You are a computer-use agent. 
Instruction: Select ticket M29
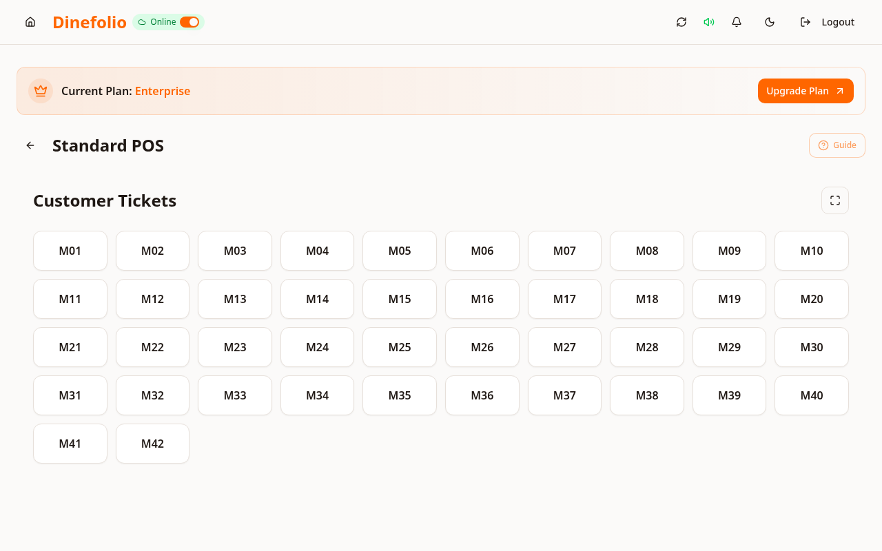[x=729, y=347]
